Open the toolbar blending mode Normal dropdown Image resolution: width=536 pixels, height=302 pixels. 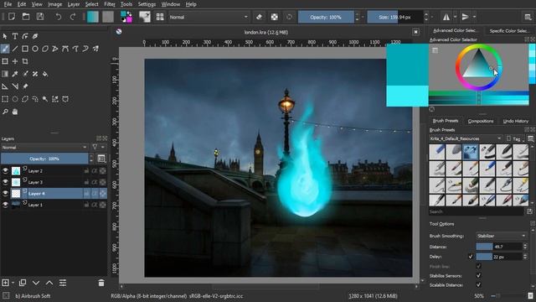209,17
